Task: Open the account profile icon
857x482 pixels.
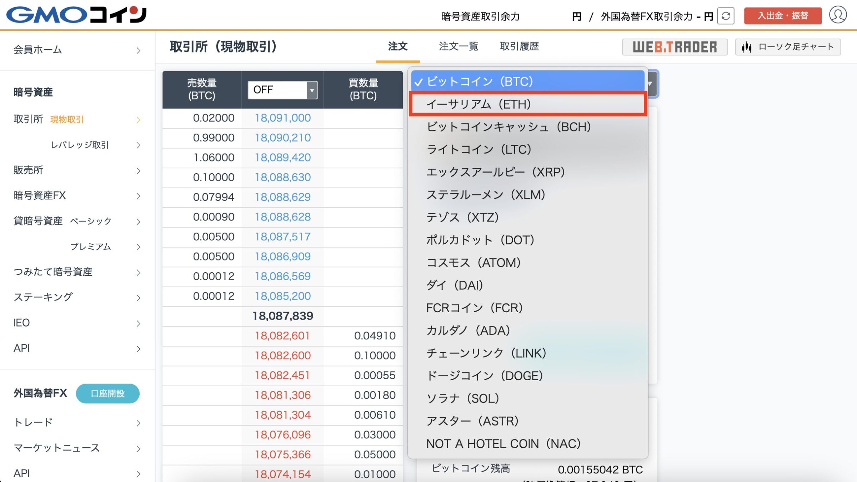Action: coord(840,16)
